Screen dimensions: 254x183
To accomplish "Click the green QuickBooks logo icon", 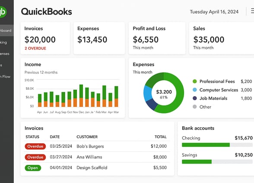I will 3,12.
